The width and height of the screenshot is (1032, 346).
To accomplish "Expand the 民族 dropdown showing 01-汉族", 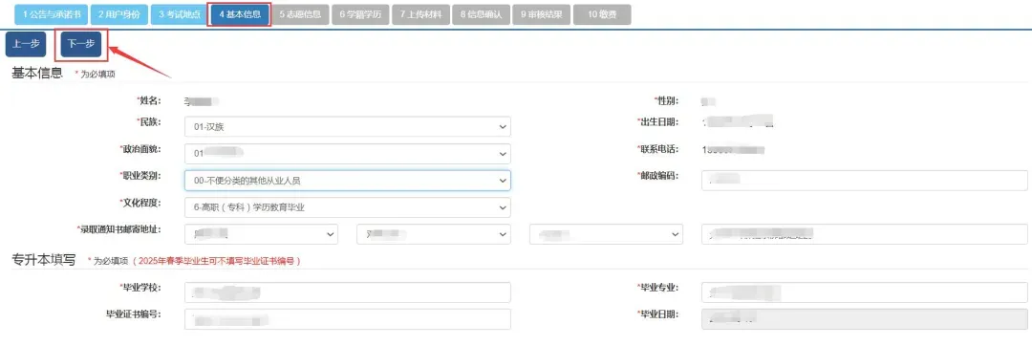I will pyautogui.click(x=348, y=127).
